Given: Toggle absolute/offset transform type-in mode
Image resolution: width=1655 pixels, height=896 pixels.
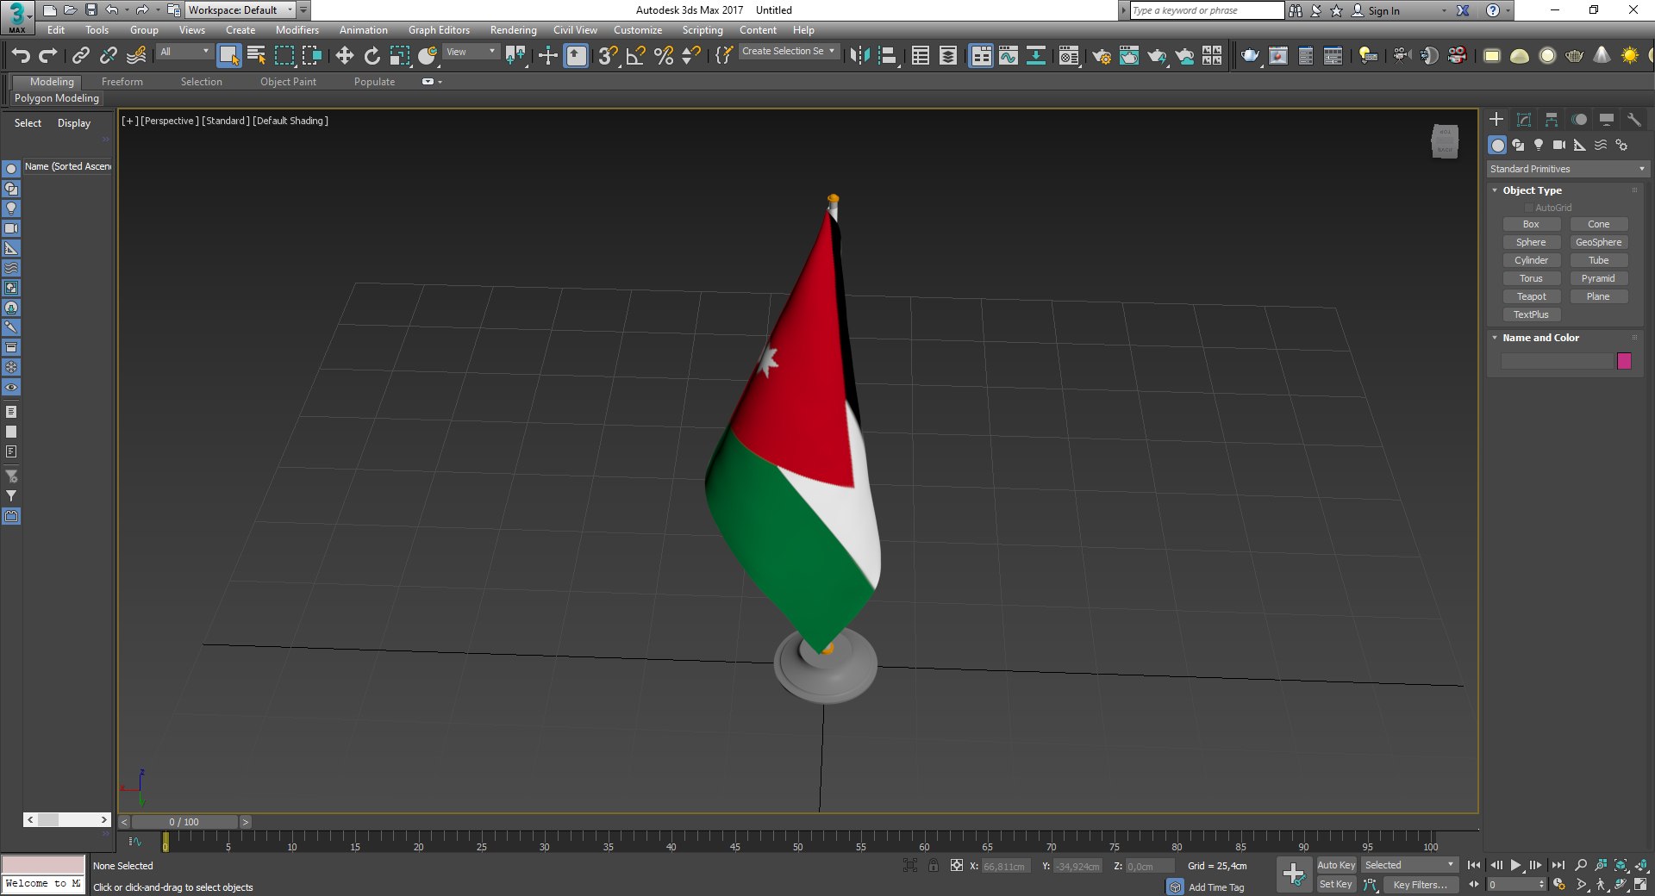Looking at the screenshot, I should pos(957,866).
